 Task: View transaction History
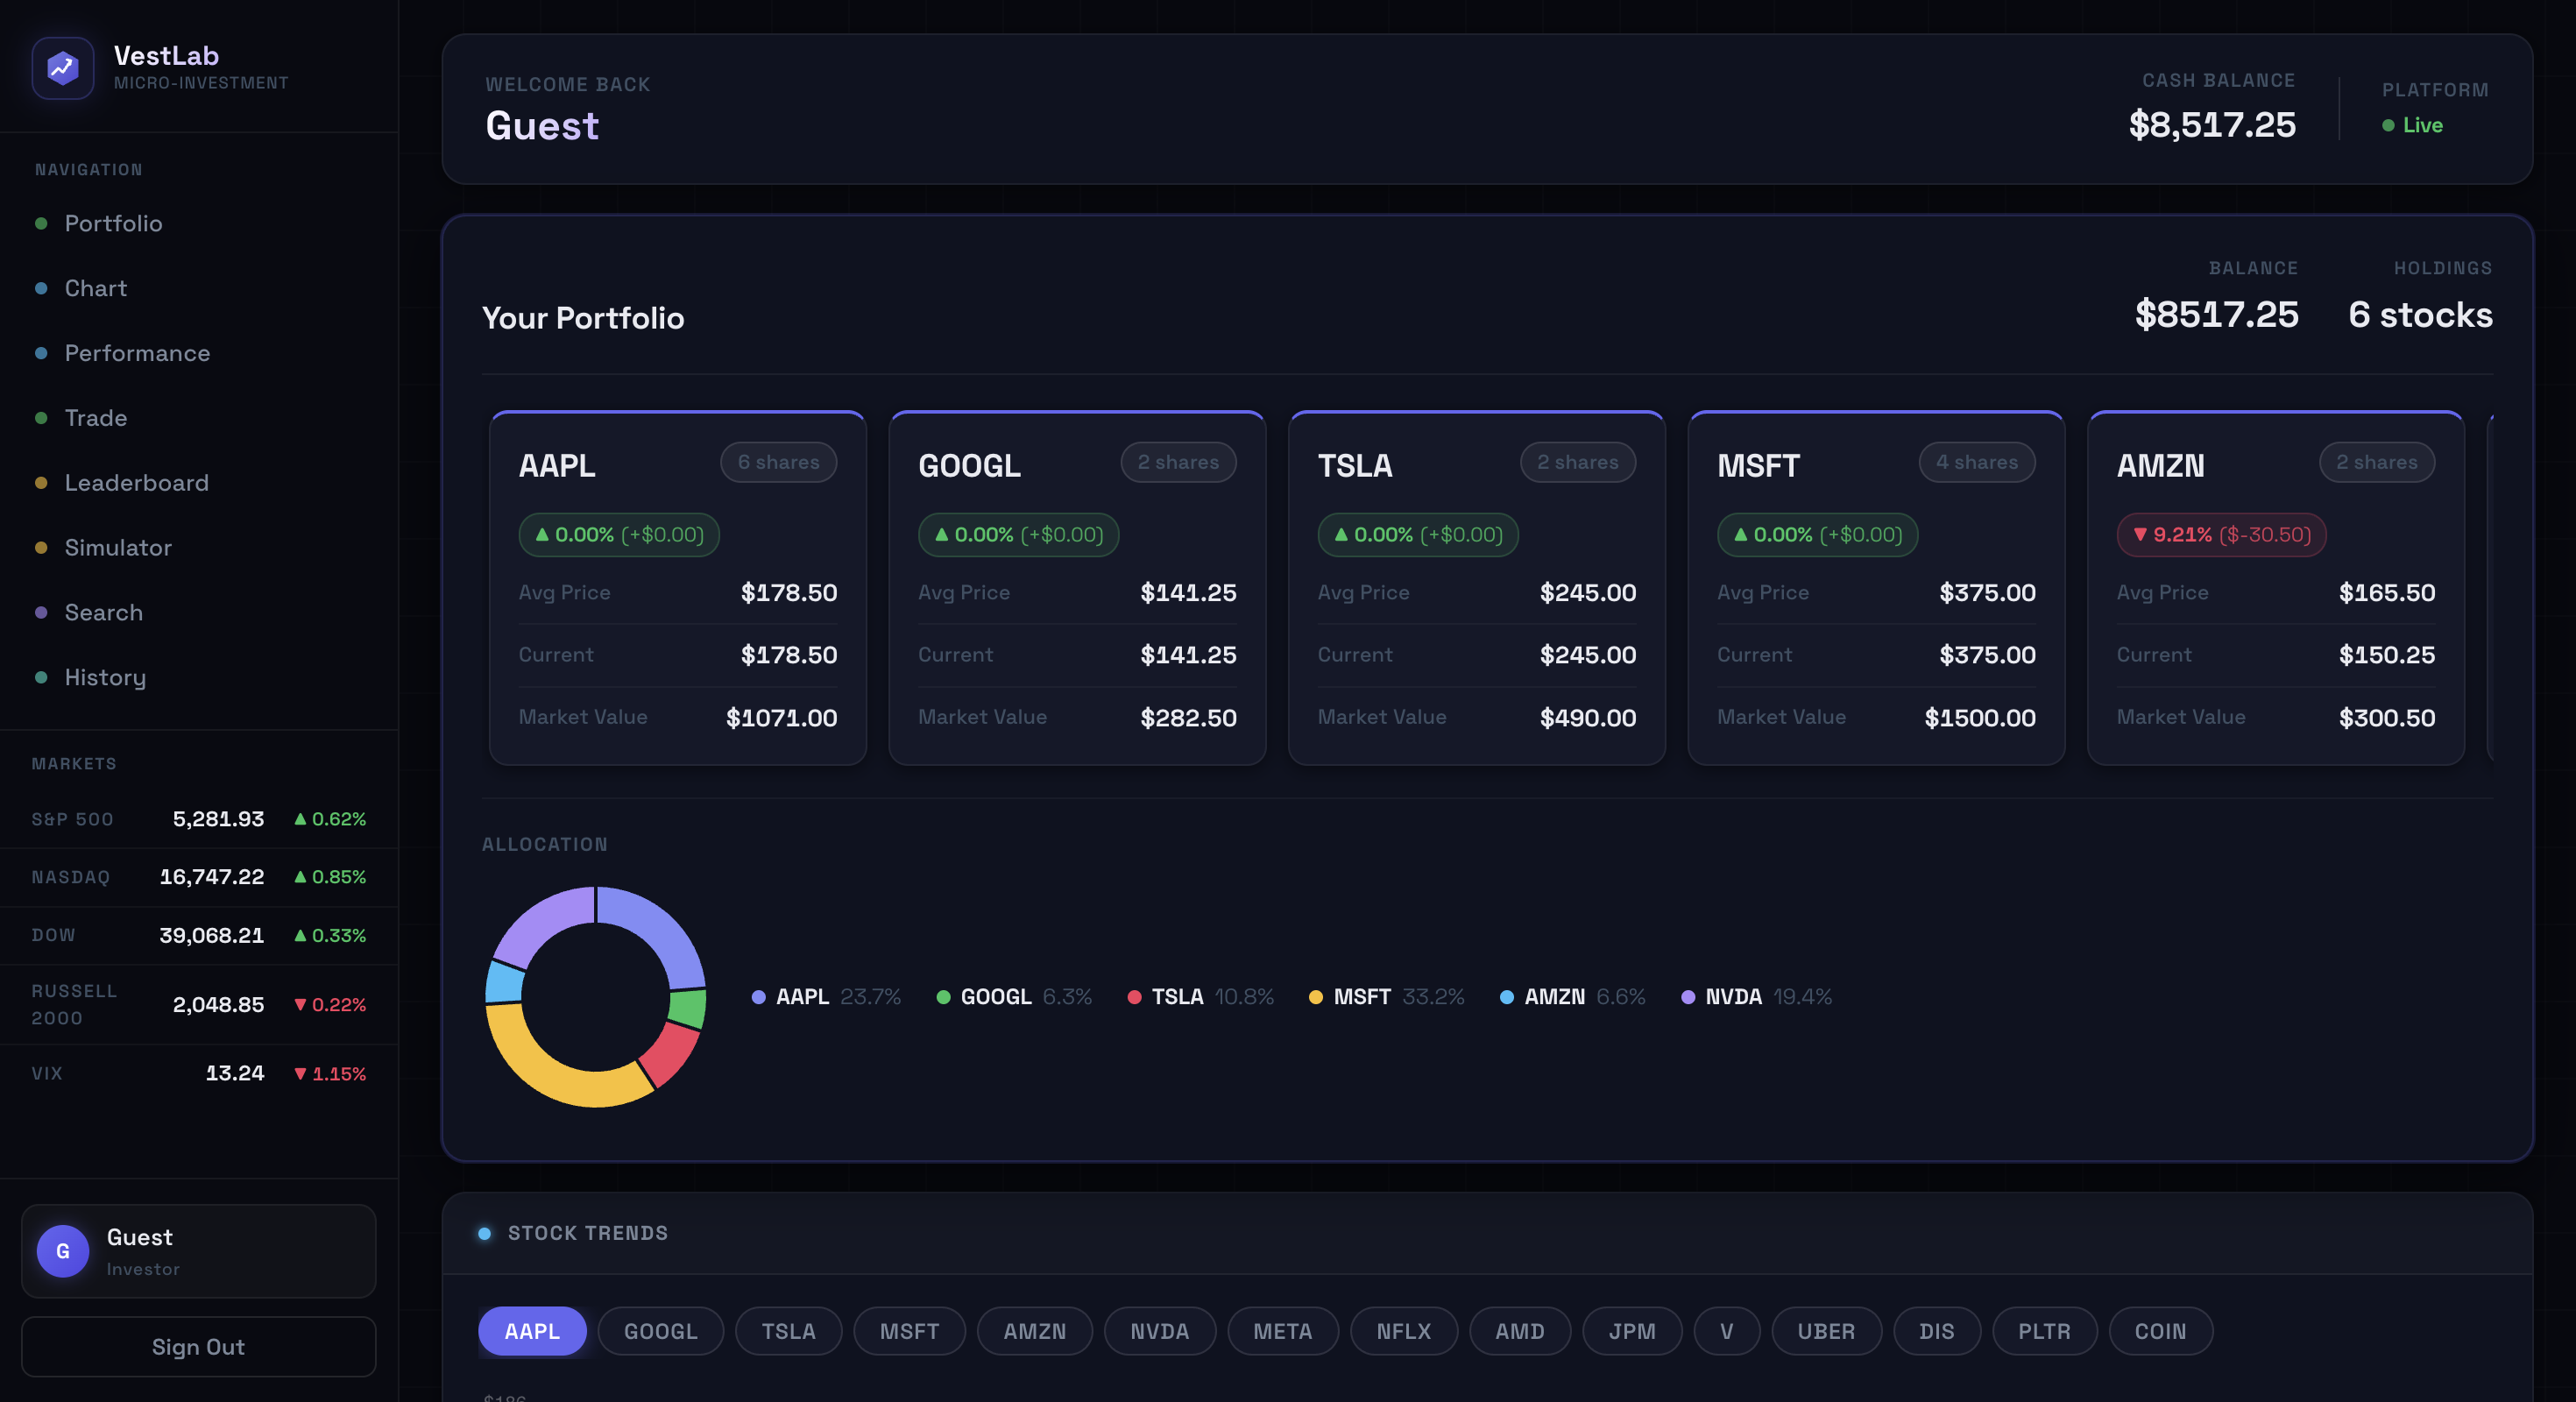click(199, 677)
